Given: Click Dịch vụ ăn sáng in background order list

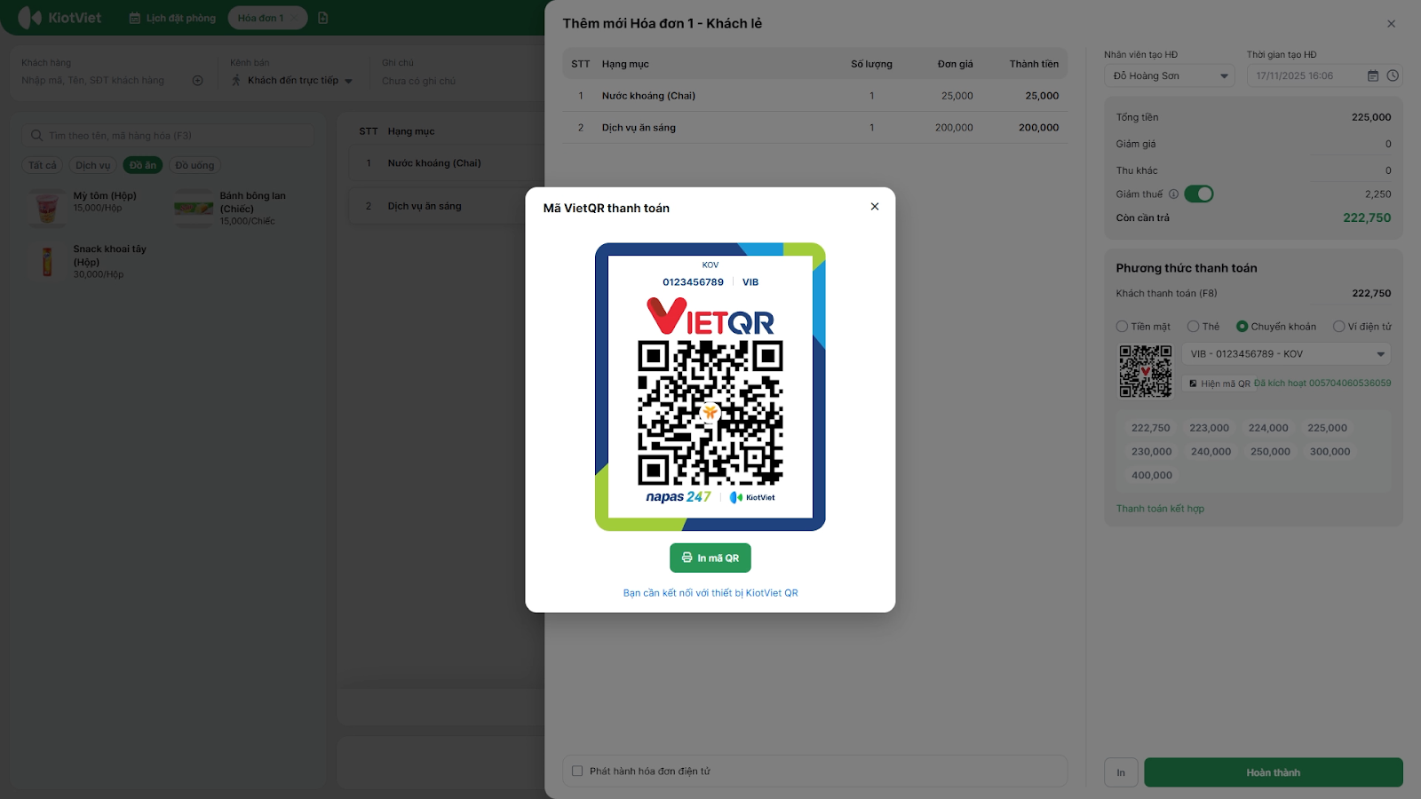Looking at the screenshot, I should coord(425,206).
